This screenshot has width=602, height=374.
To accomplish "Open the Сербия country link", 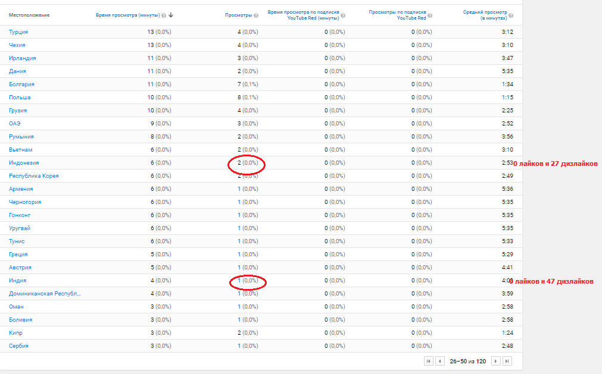I will tap(18, 346).
